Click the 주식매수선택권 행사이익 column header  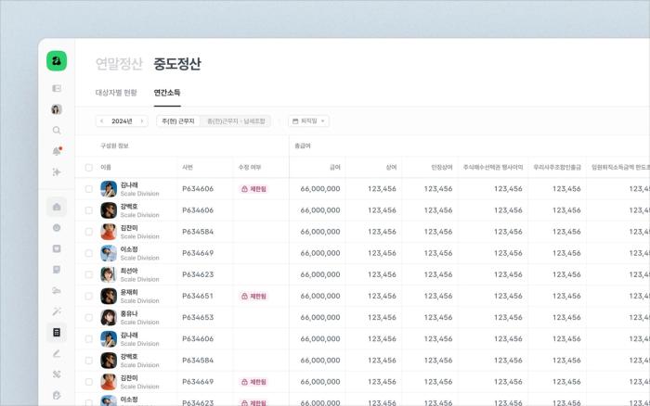493,167
